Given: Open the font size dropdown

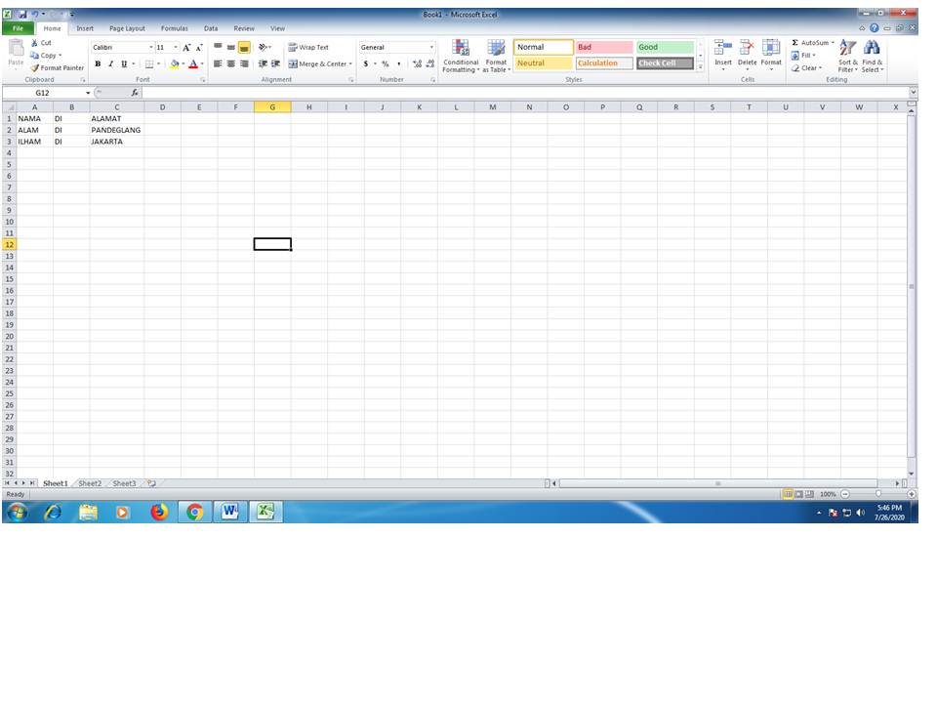Looking at the screenshot, I should point(176,47).
